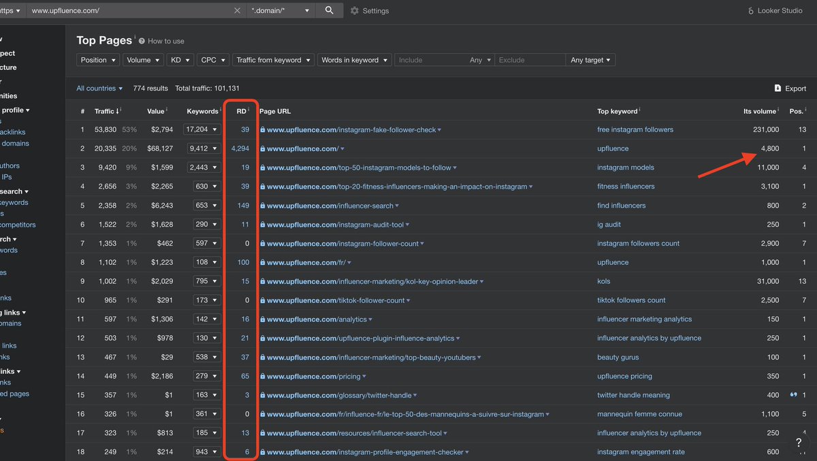Open keyword fitness influencers
The image size is (817, 461).
626,187
